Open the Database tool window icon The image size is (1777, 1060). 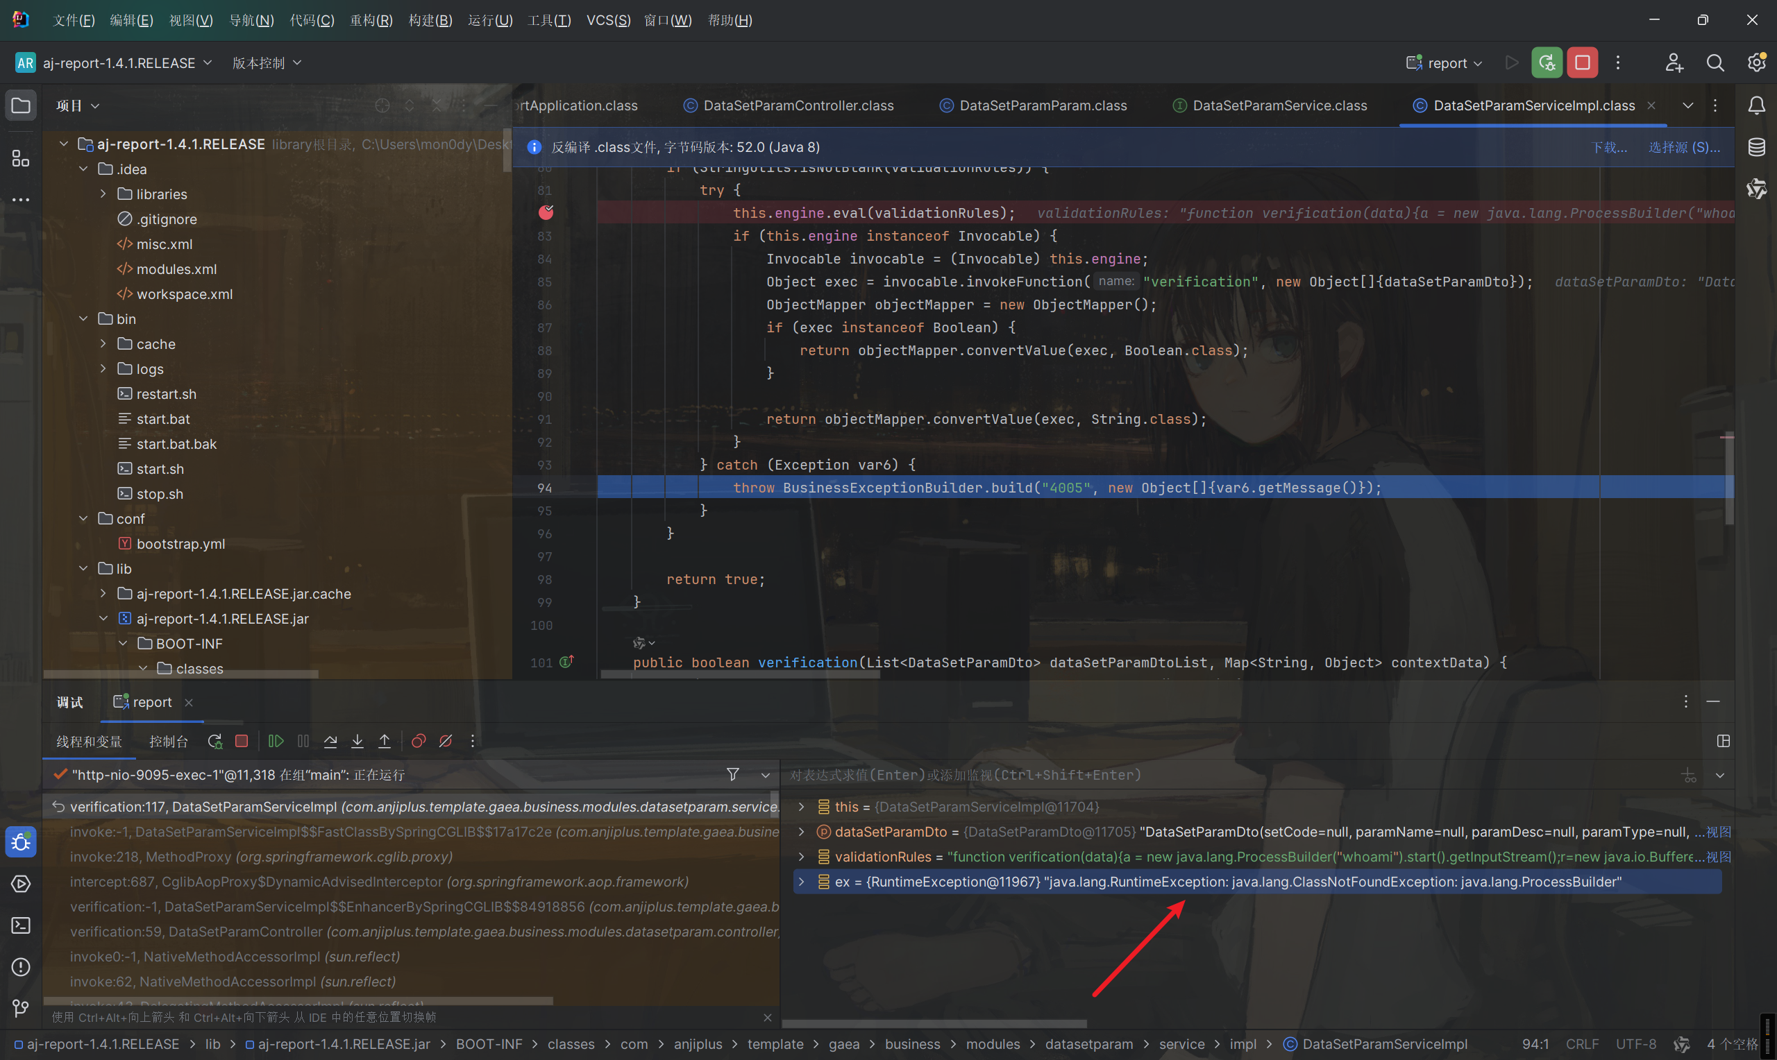click(1756, 147)
